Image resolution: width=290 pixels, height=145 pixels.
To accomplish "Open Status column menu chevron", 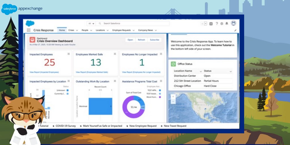I will (231, 71).
